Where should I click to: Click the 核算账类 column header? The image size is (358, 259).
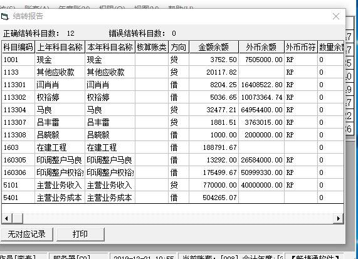pyautogui.click(x=152, y=47)
